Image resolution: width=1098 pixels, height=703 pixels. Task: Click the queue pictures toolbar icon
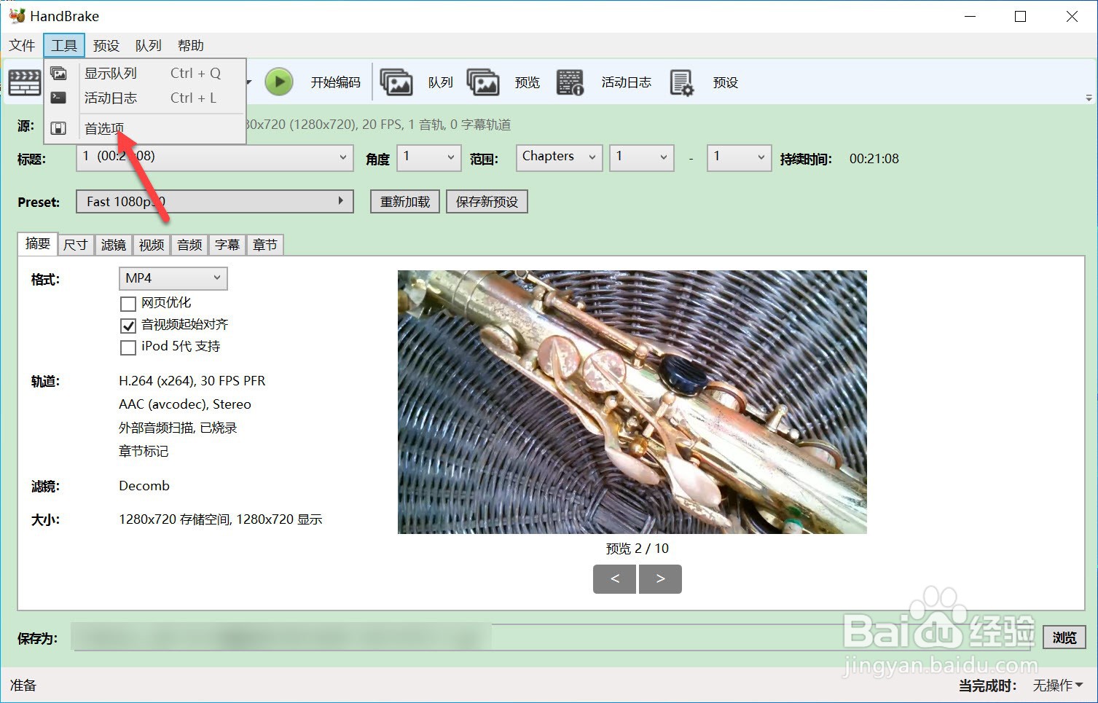(x=396, y=82)
